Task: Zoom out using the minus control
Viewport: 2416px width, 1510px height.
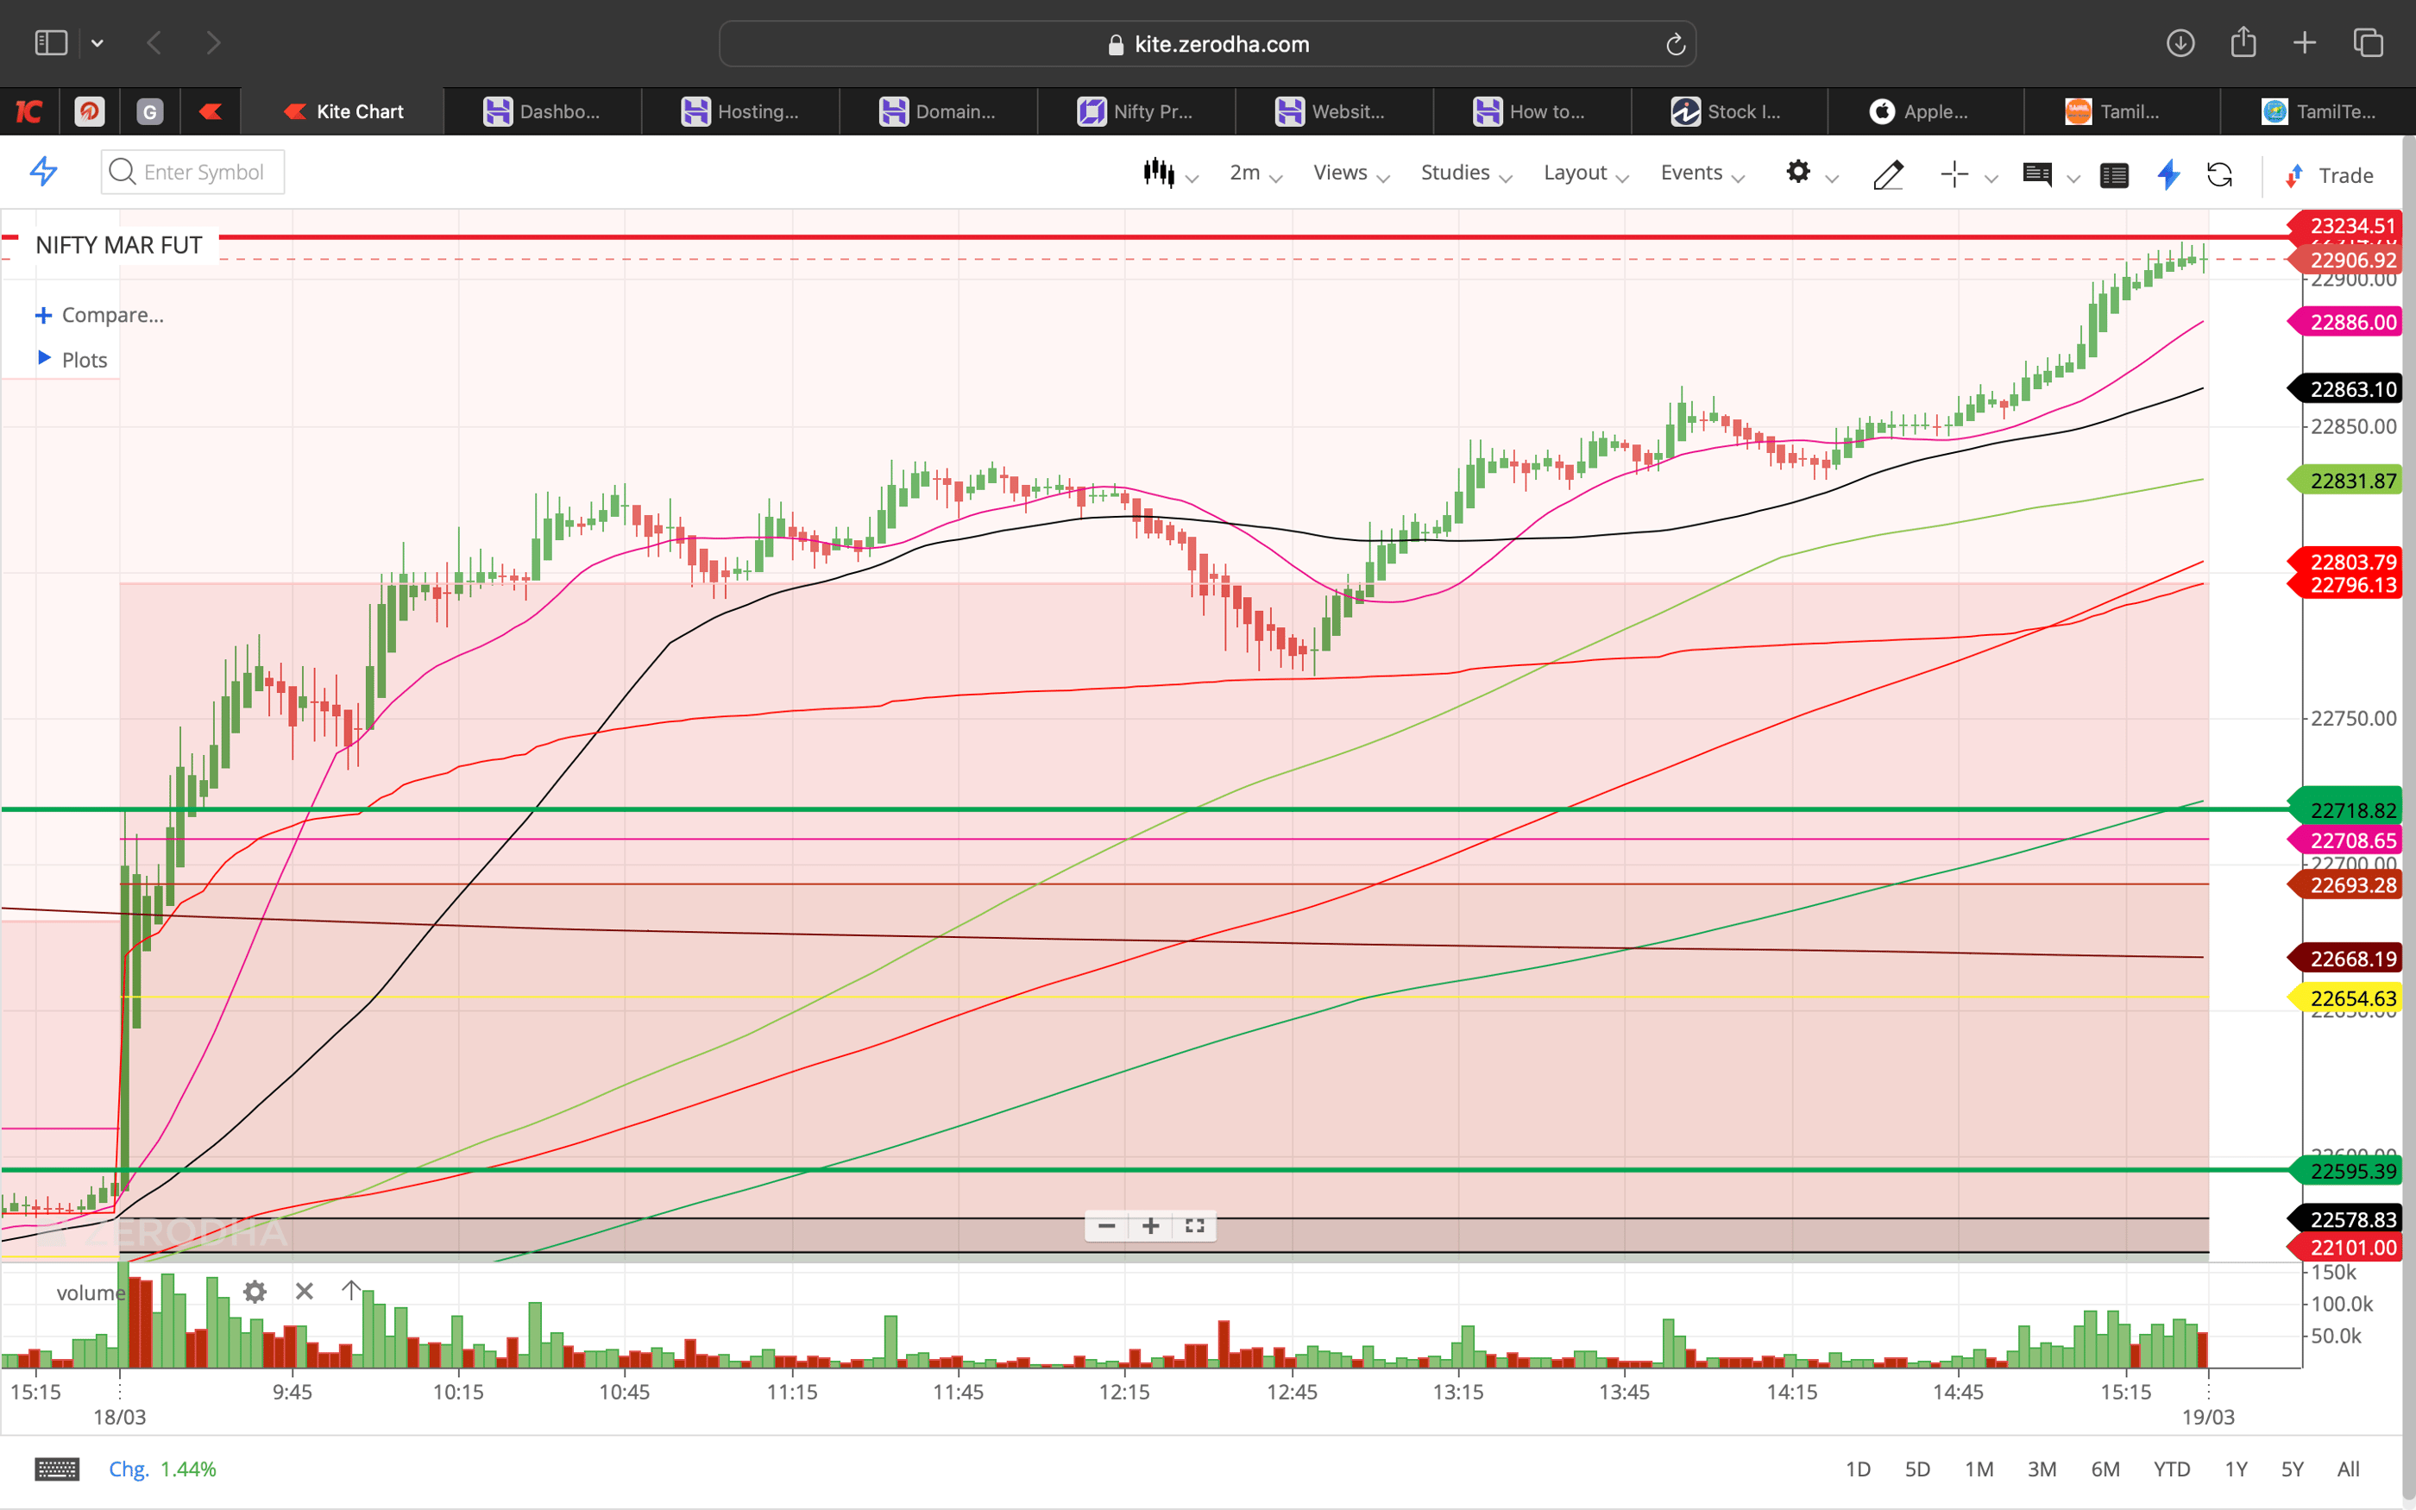Action: click(1105, 1225)
